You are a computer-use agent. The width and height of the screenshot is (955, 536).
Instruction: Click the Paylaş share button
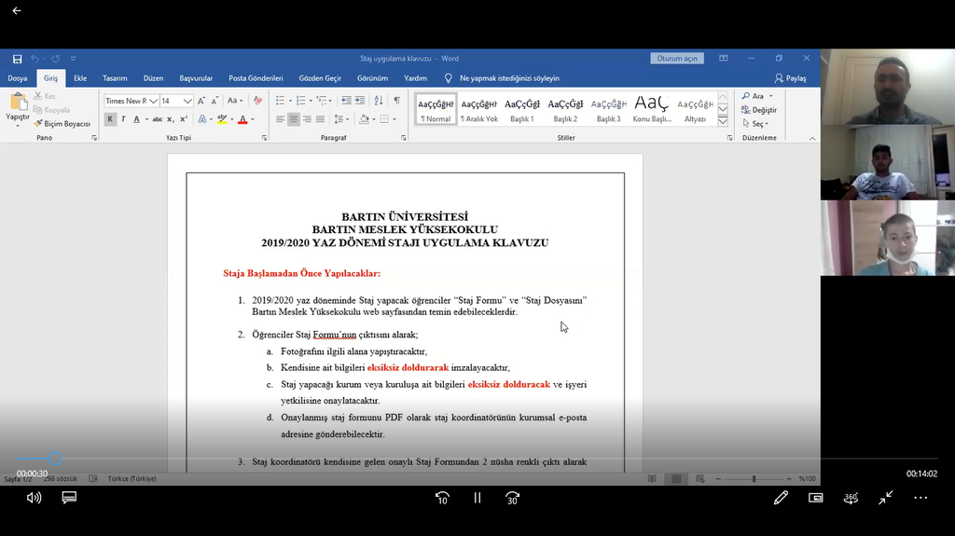pos(791,78)
